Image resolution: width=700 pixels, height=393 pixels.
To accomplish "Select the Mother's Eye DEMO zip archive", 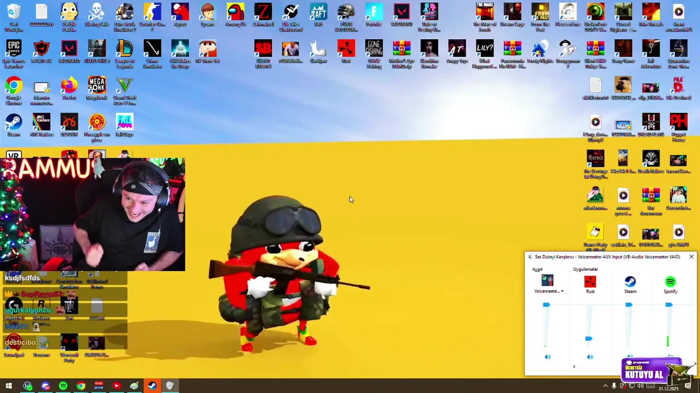I will click(x=401, y=54).
